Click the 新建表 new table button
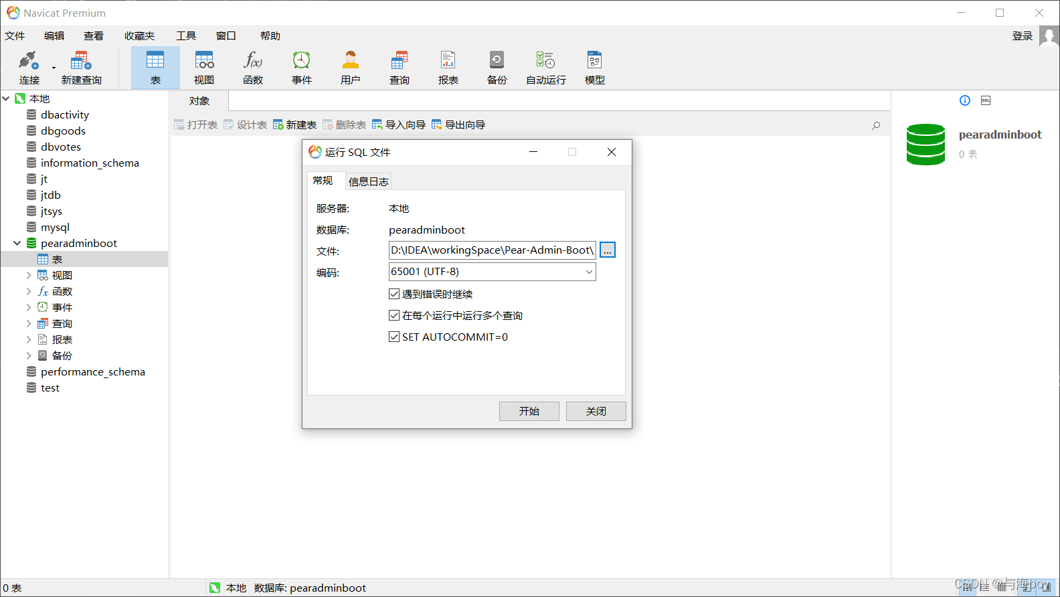The width and height of the screenshot is (1060, 597). 295,124
